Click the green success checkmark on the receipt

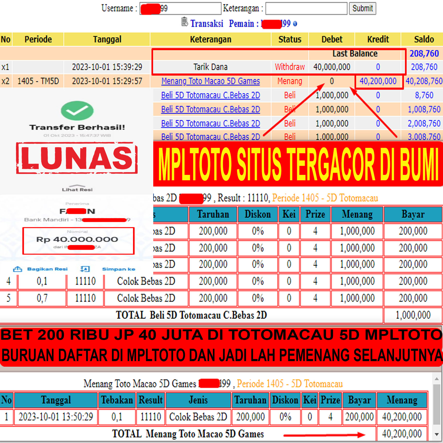point(76,111)
